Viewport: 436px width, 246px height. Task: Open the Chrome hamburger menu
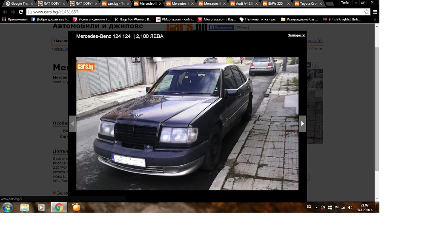tap(375, 12)
